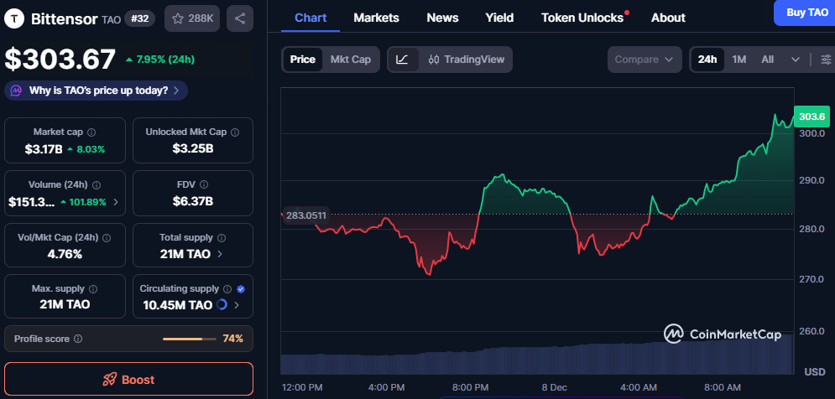Click the Buy TAO button
Viewport: 835px width, 399px height.
pyautogui.click(x=804, y=12)
